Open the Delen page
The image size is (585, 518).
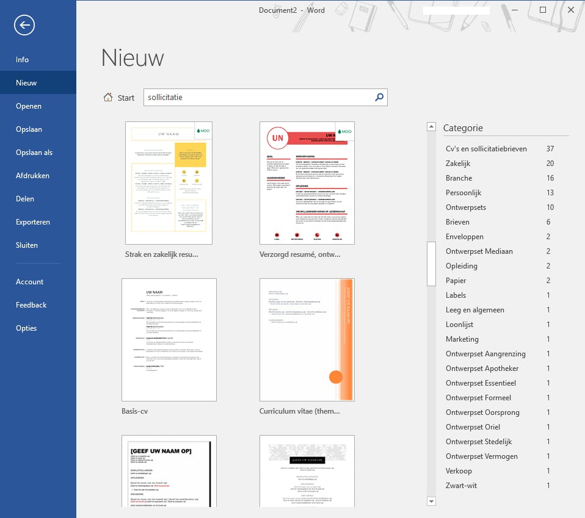(38, 199)
